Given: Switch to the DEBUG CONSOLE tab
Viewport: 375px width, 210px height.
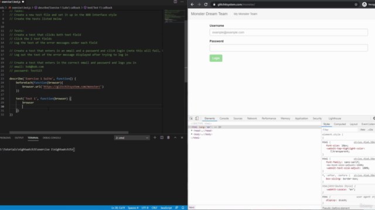Looking at the screenshot, I should 52,138.
